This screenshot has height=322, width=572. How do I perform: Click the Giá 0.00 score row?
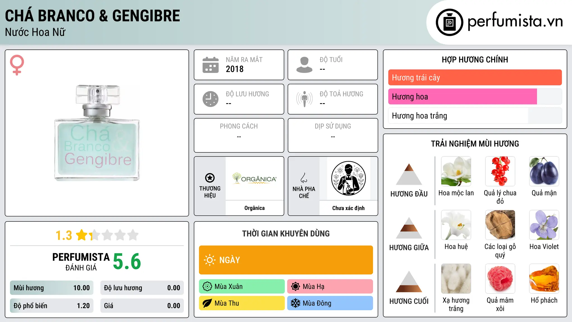click(142, 306)
